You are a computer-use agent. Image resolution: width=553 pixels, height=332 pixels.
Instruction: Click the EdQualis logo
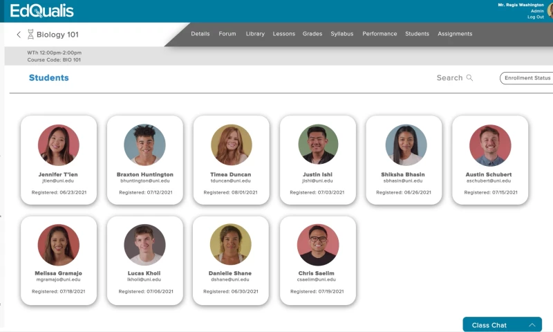[x=41, y=10]
